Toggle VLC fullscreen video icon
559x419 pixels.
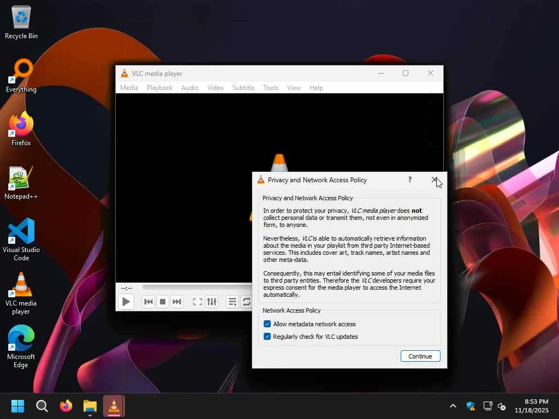198,302
